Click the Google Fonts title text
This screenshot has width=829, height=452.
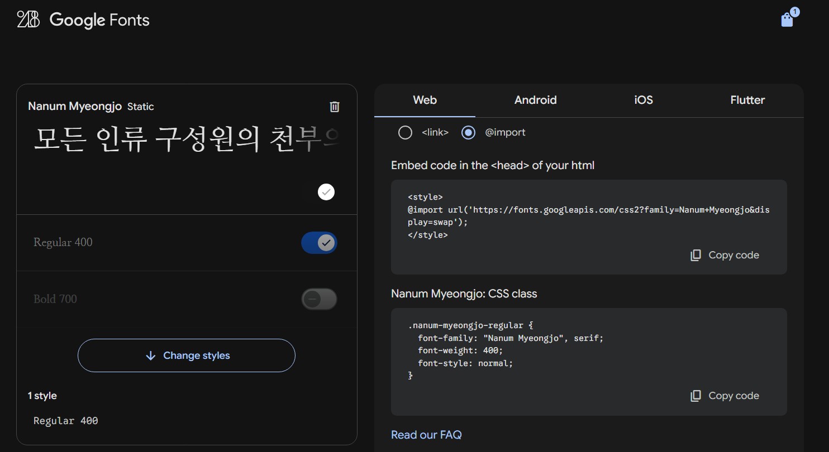point(99,20)
